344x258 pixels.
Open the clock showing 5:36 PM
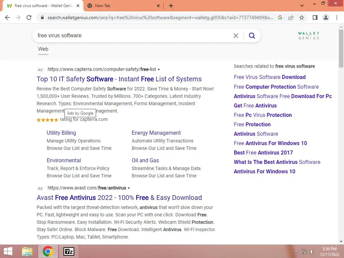tap(329, 252)
